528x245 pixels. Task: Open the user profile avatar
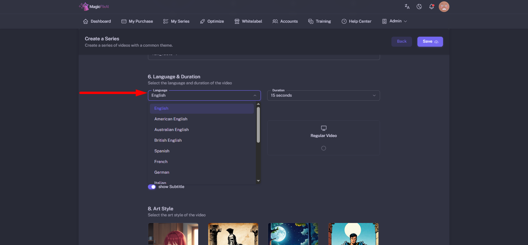444,6
